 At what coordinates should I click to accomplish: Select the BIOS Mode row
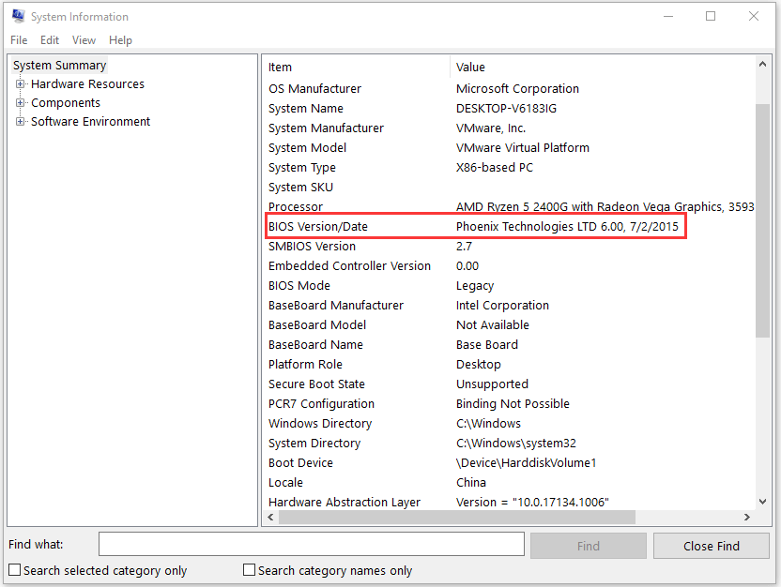[509, 286]
